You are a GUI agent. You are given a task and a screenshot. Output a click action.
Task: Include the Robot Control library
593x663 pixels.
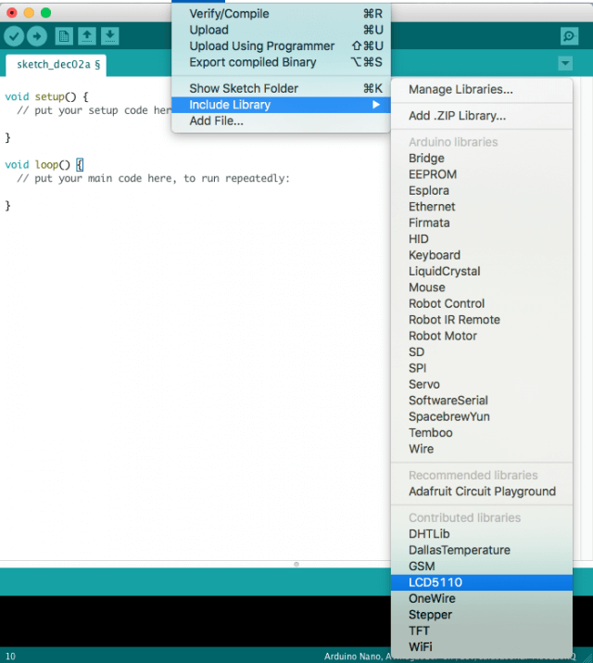click(x=482, y=303)
